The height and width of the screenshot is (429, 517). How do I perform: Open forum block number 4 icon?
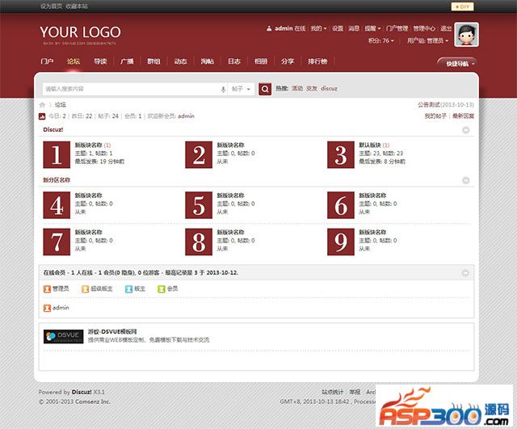pyautogui.click(x=57, y=205)
